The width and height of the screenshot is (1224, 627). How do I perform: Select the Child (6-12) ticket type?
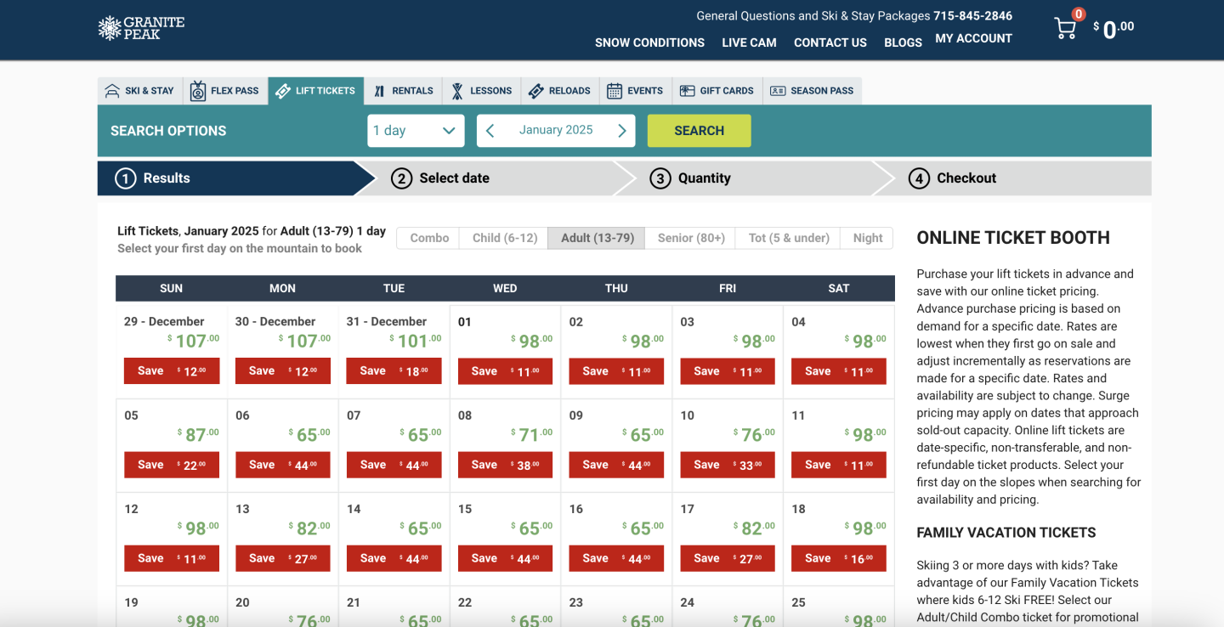click(x=505, y=238)
